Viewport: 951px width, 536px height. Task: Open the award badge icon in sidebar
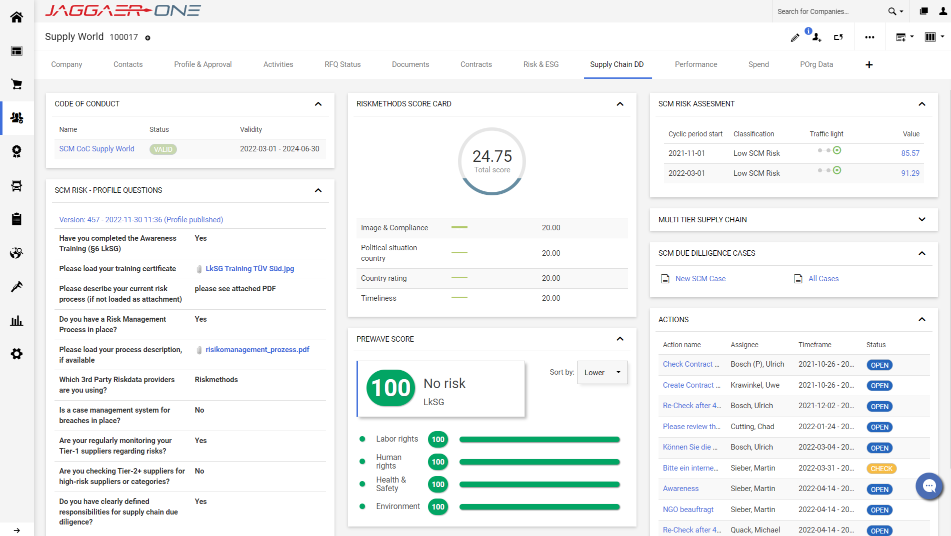coord(16,151)
